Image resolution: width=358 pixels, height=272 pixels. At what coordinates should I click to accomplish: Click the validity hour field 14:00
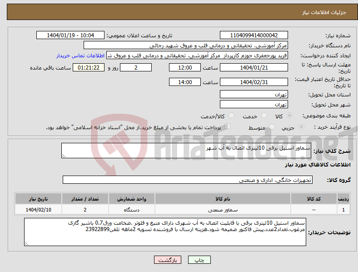[185, 82]
